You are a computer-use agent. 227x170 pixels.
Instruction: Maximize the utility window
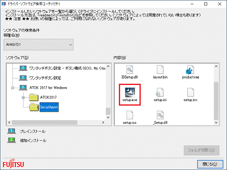(x=206, y=4)
